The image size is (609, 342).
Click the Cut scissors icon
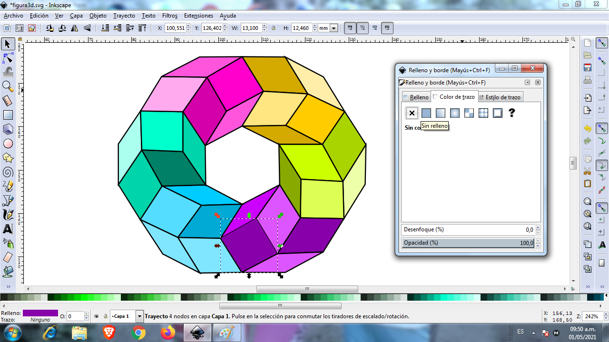(588, 171)
